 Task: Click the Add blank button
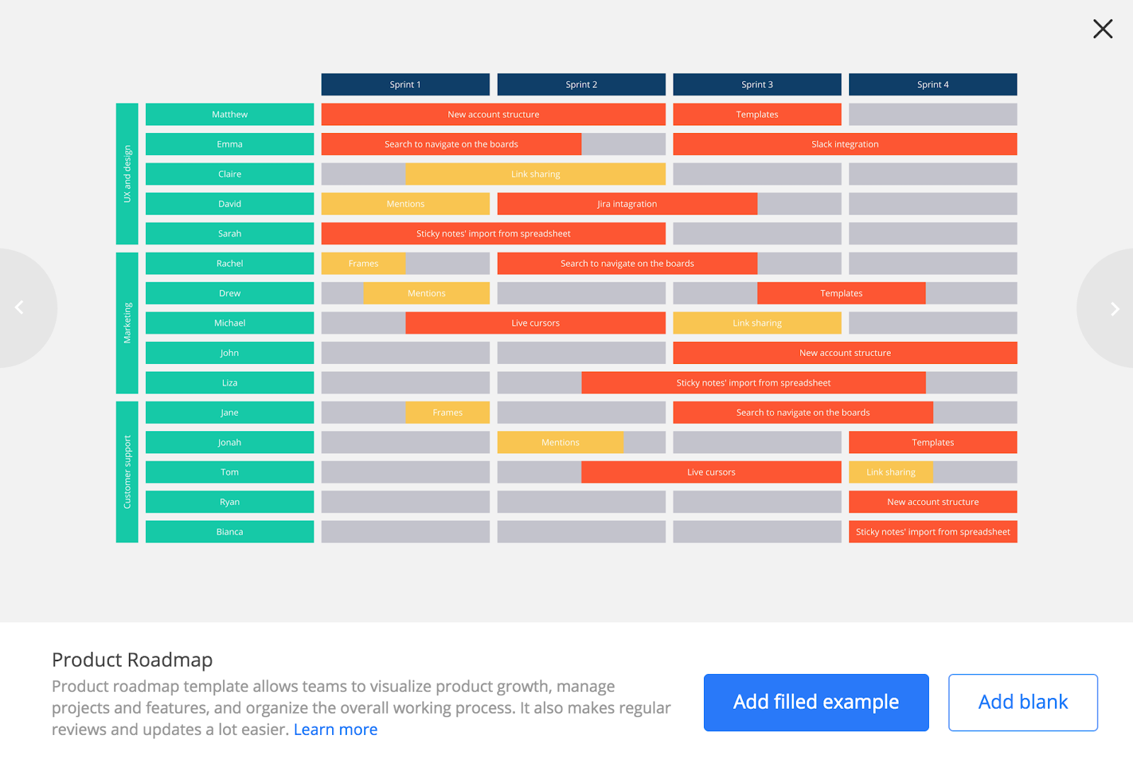(x=1023, y=702)
